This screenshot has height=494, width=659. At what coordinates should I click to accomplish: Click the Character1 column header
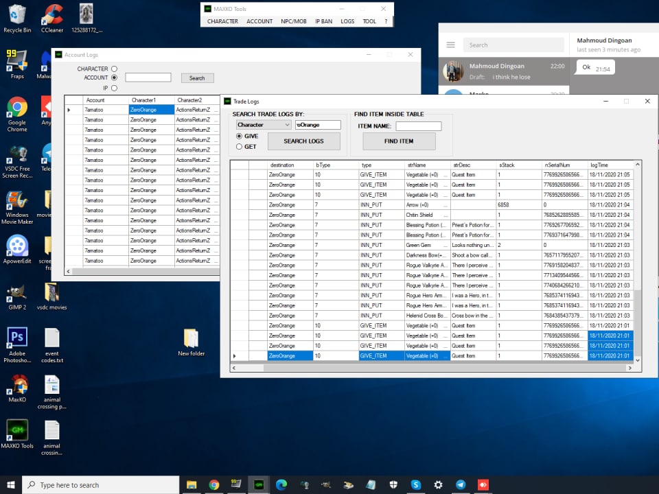pos(151,100)
